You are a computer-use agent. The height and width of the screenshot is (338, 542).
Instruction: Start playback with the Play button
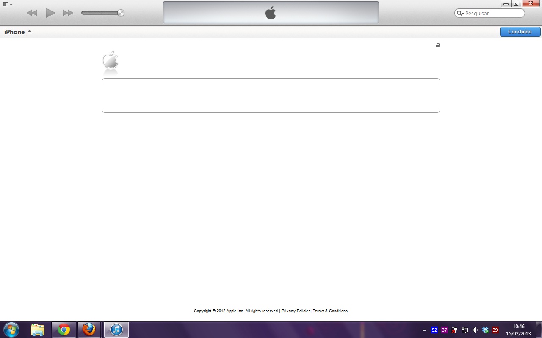tap(51, 13)
